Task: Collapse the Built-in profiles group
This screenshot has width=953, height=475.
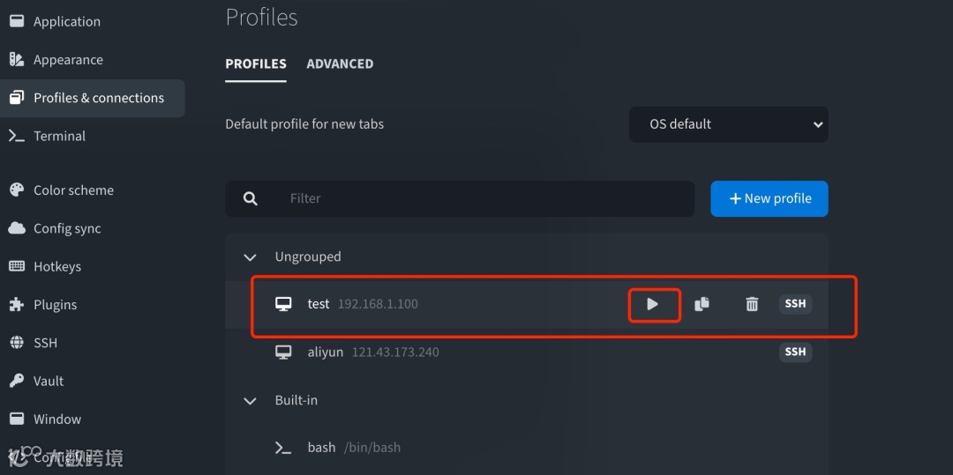Action: (x=251, y=400)
